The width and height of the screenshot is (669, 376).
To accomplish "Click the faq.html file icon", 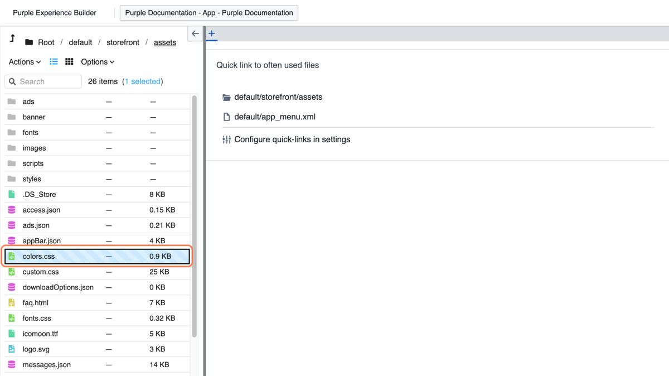I will [x=12, y=303].
